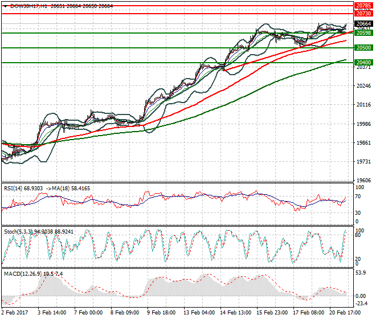Click the 20 Feb 17:00 time axis label

(x=345, y=313)
